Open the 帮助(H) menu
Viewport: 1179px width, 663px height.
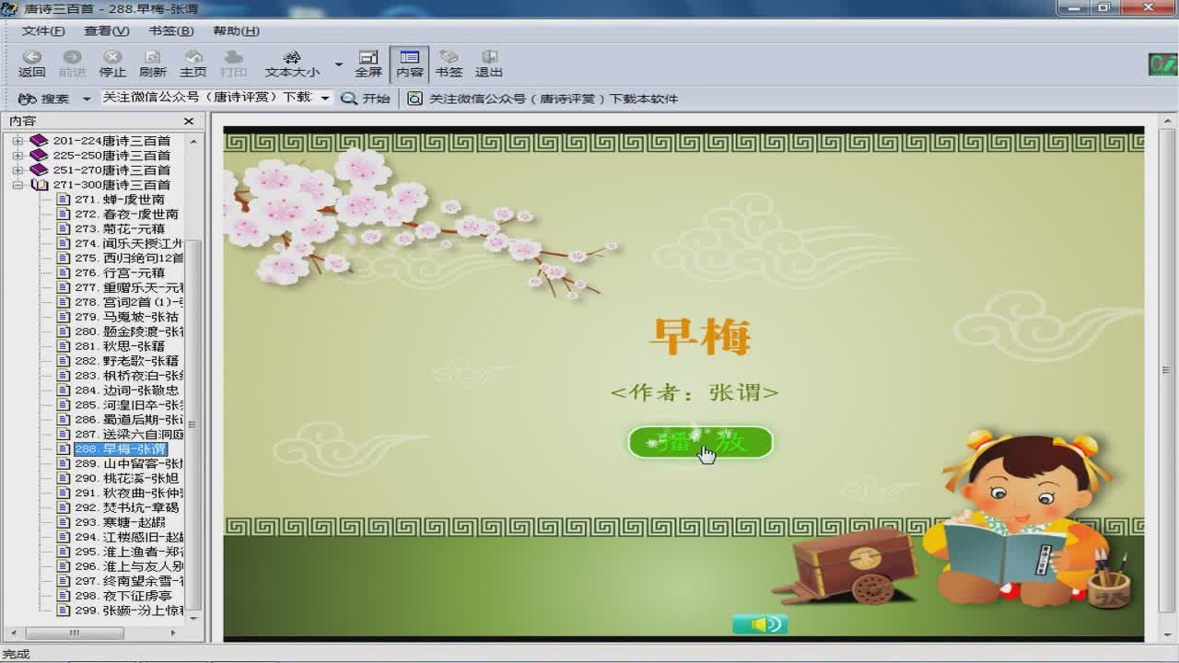pyautogui.click(x=236, y=30)
